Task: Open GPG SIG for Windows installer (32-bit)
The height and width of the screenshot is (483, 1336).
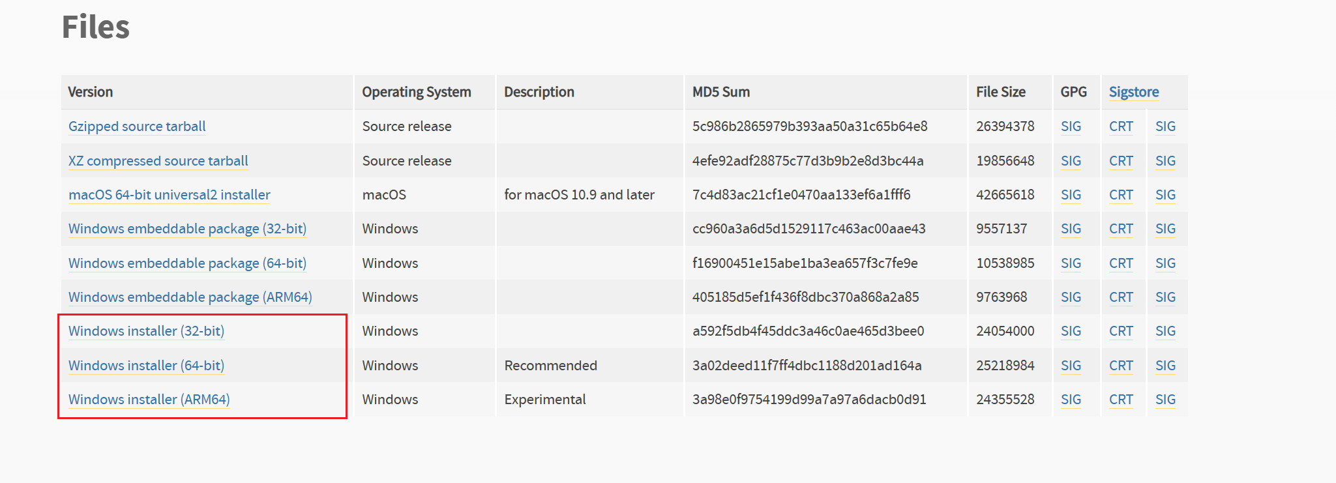Action: click(x=1071, y=331)
